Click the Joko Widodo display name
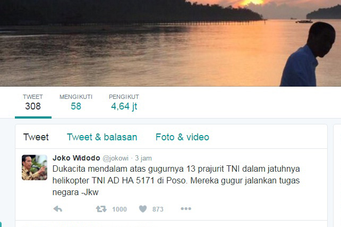The width and height of the screenshot is (341, 227). tap(76, 158)
